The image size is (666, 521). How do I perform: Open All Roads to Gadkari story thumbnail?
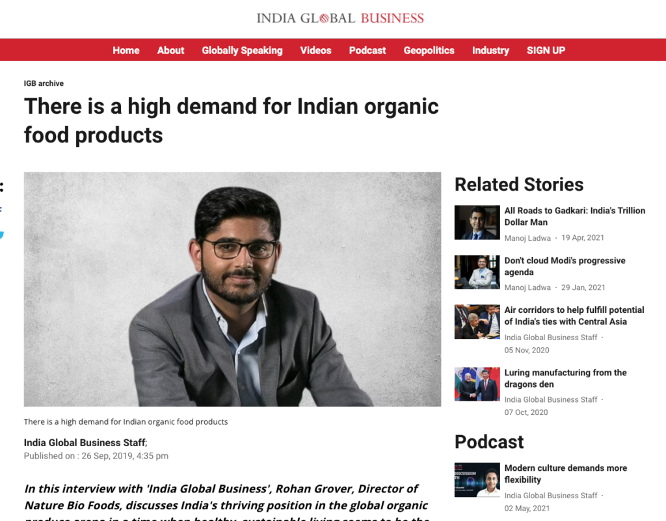click(477, 222)
